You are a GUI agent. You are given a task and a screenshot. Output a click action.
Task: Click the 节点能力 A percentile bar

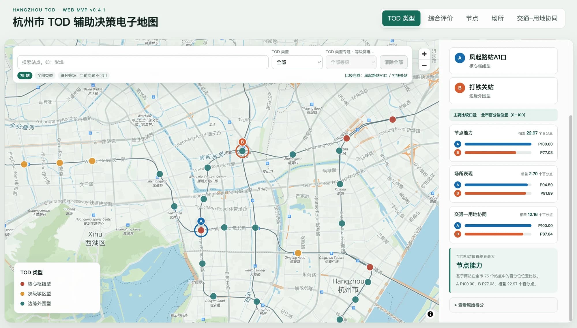pos(498,144)
